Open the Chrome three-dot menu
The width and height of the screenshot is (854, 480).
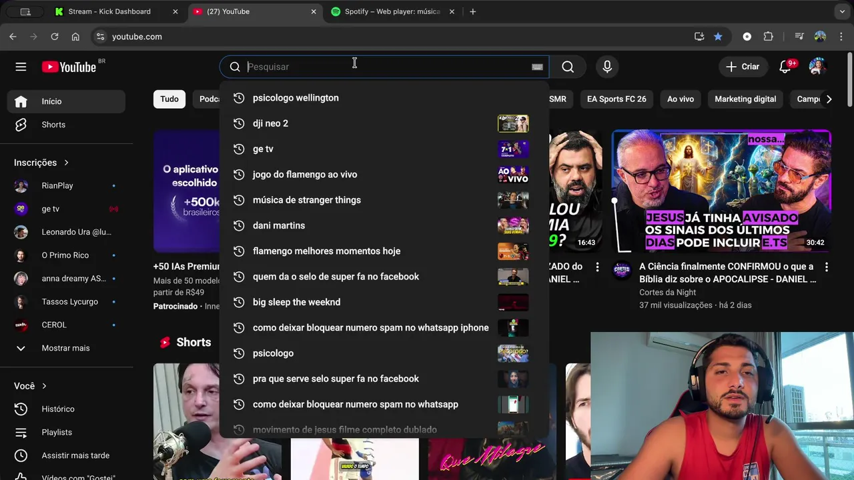pos(842,37)
